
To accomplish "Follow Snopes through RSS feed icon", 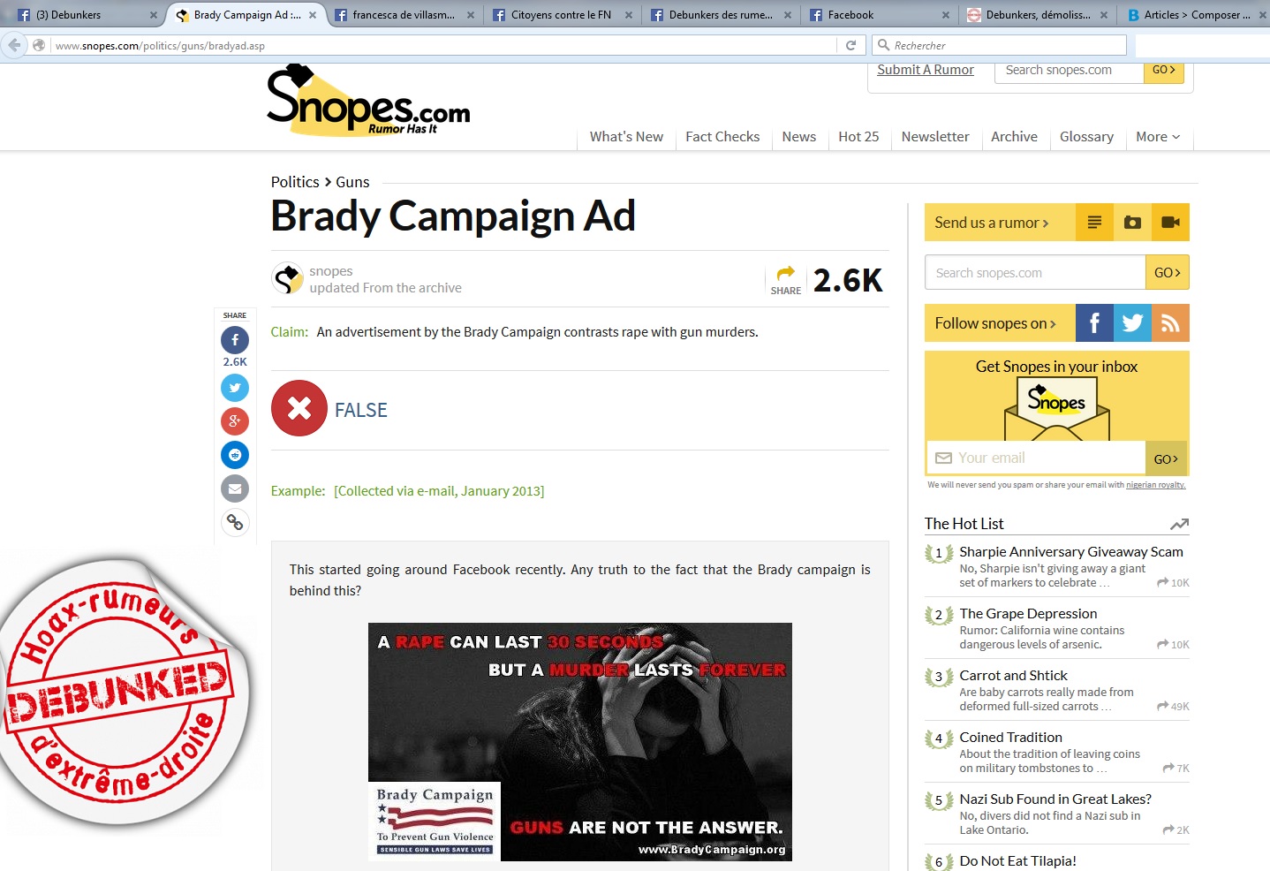I will click(1170, 323).
